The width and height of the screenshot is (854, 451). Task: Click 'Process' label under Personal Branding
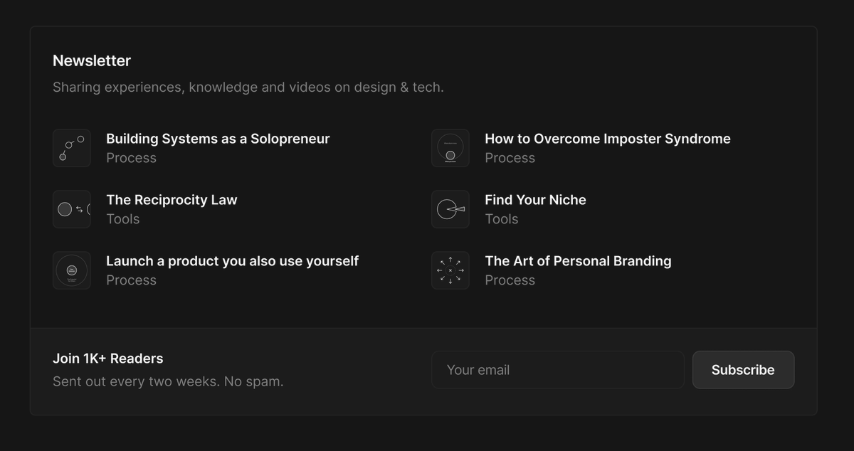point(510,280)
